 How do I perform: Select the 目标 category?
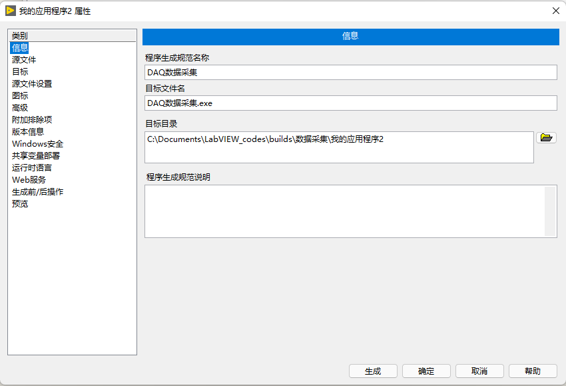point(20,71)
